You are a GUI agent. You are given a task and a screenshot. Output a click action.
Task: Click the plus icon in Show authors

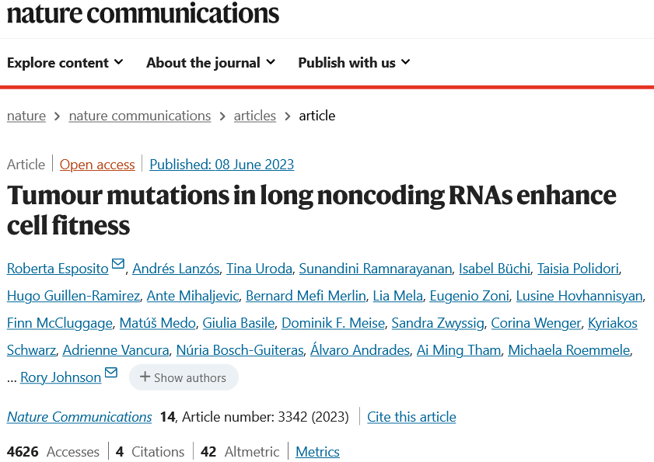click(x=145, y=377)
